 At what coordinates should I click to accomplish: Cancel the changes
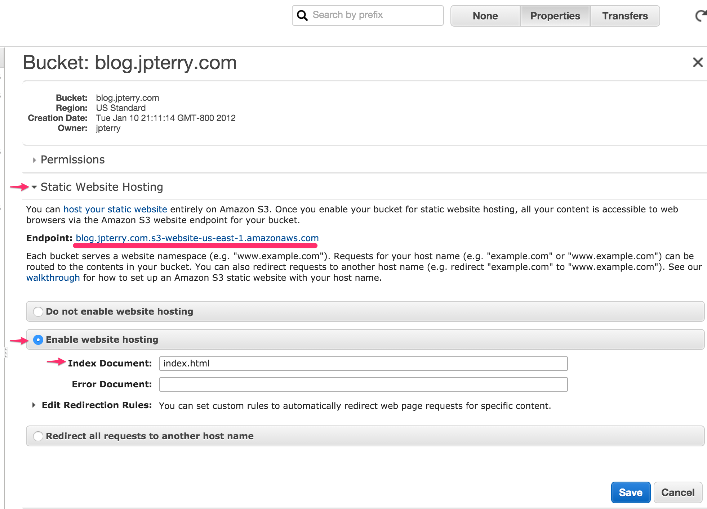pyautogui.click(x=678, y=492)
